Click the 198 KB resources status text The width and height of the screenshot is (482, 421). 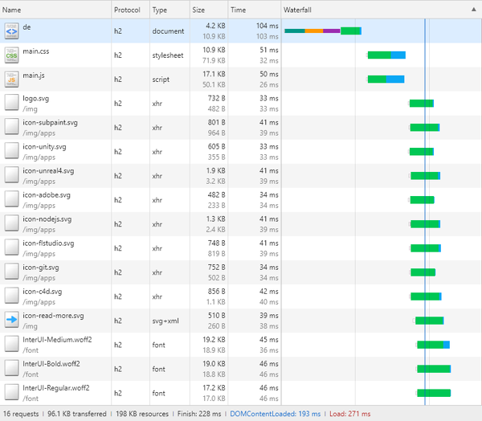(x=142, y=414)
